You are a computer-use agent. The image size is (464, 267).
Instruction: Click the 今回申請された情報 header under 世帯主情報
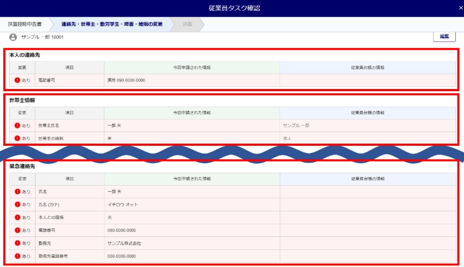coord(191,112)
